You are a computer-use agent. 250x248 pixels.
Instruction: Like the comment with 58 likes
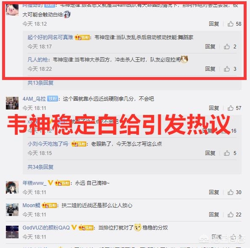click(230, 24)
